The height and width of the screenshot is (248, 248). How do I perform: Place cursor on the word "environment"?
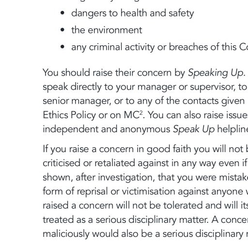(x=115, y=30)
